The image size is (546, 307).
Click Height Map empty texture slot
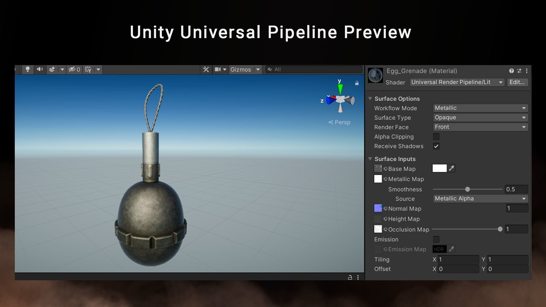[378, 219]
